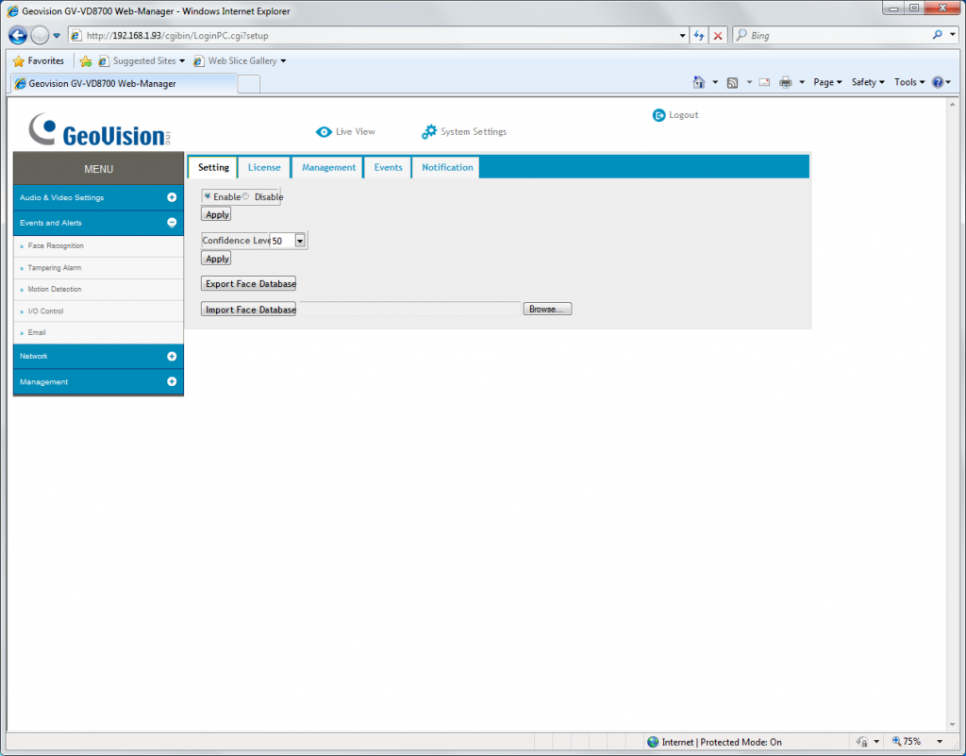Screen dimensions: 966x756
Task: Click the status bar zoom magnifier icon
Action: (x=896, y=741)
